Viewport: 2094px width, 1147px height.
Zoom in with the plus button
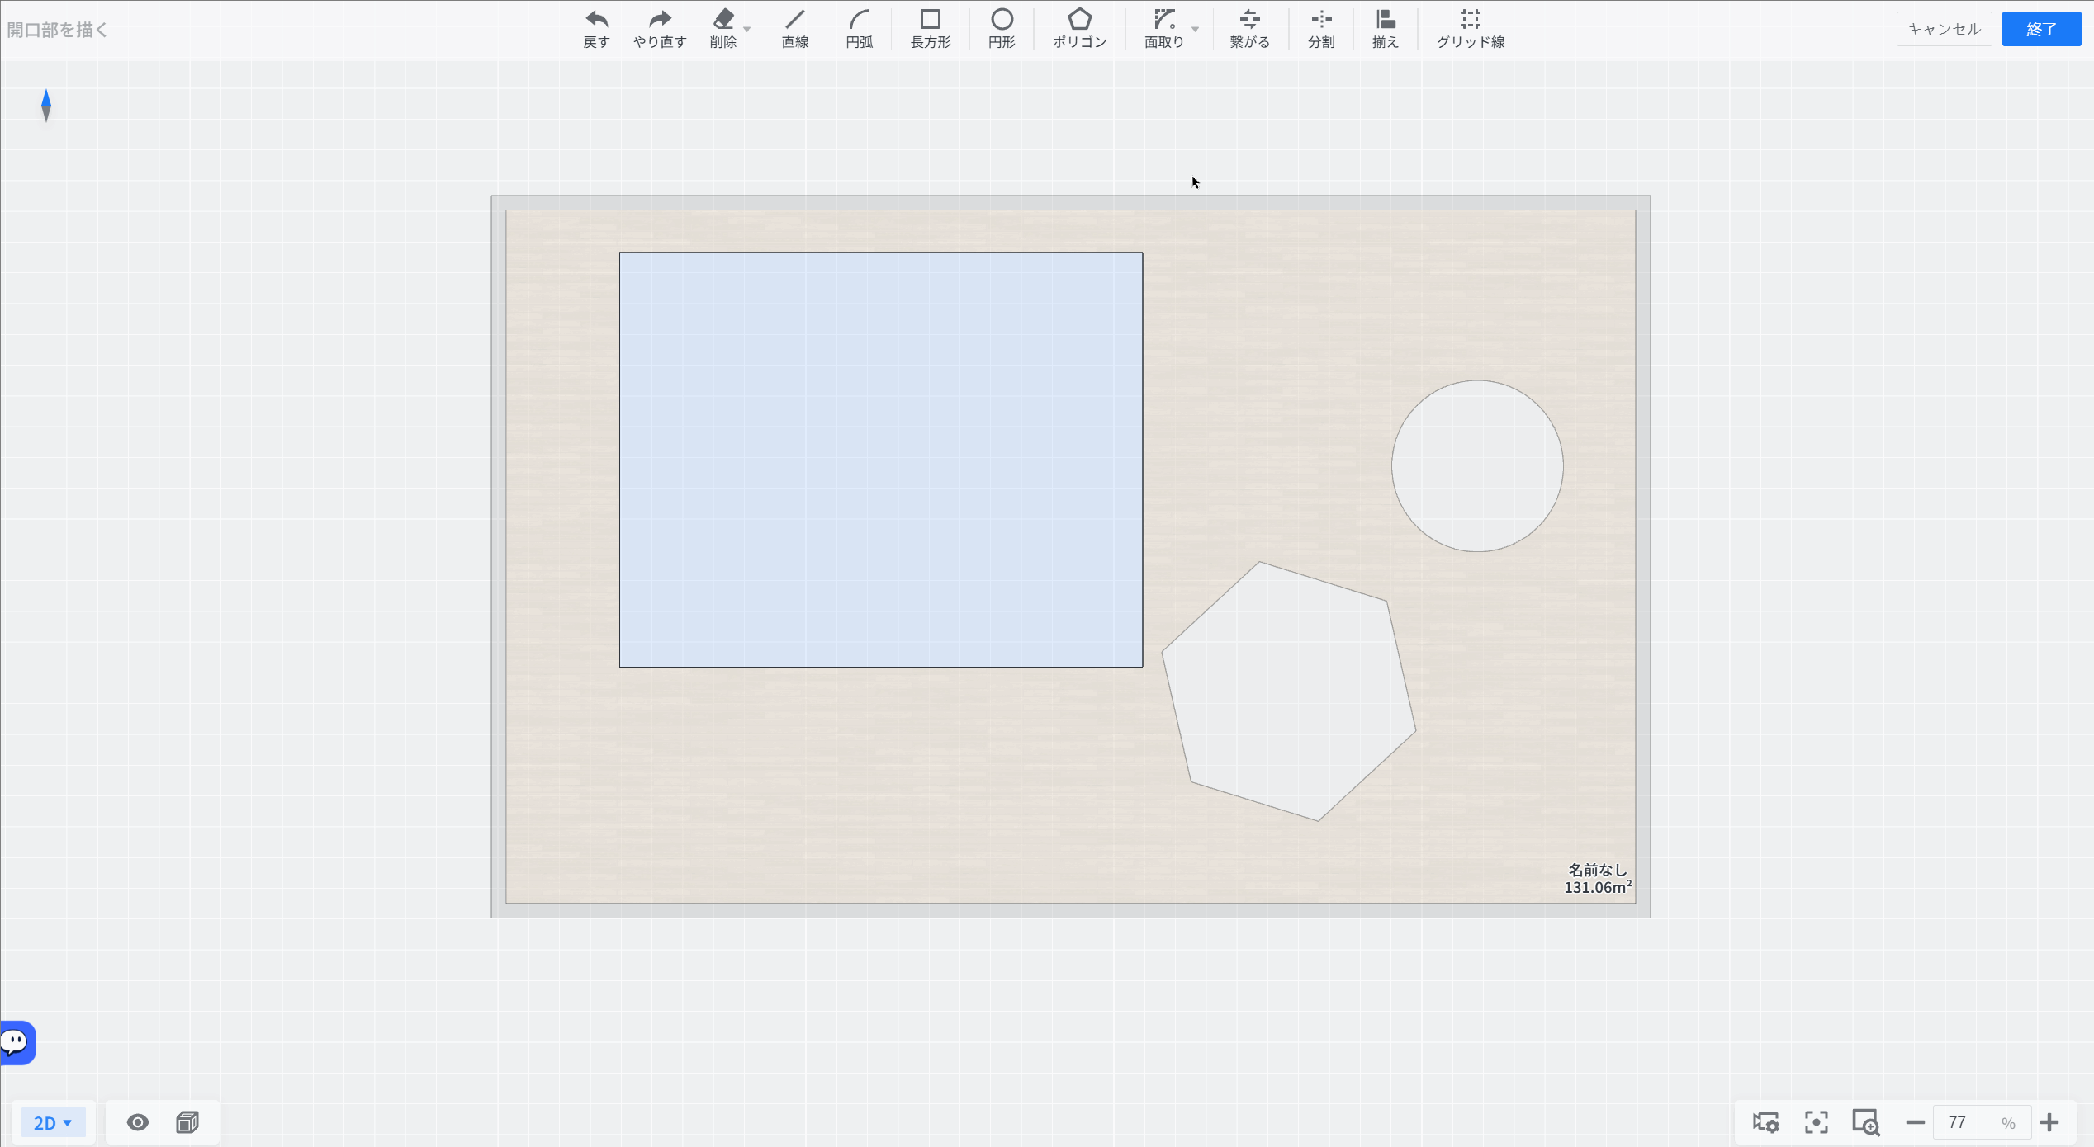(2049, 1122)
